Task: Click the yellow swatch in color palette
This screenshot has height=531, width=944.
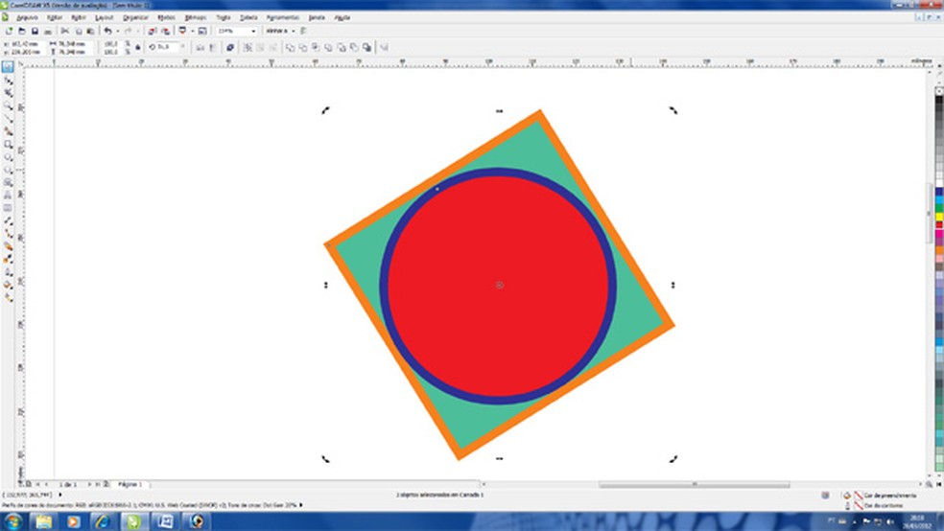Action: [x=937, y=215]
